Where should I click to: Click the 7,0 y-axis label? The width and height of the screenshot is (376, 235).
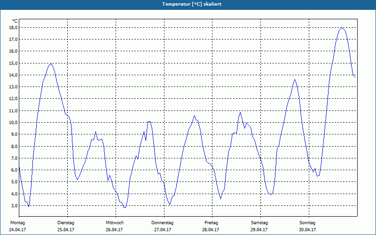click(14, 158)
